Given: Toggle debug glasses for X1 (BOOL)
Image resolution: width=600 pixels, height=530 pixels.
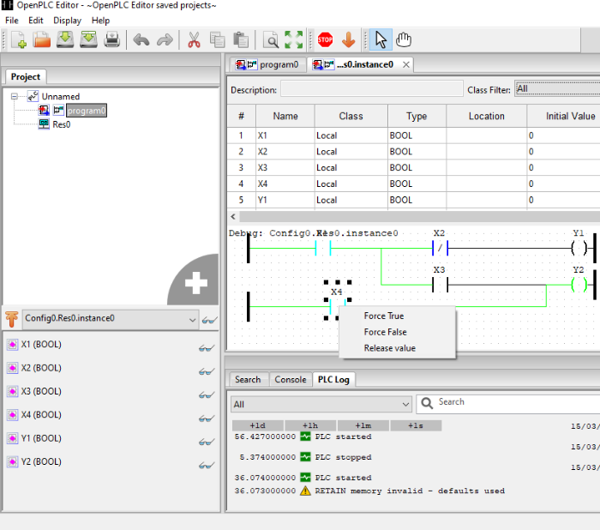Looking at the screenshot, I should pyautogui.click(x=206, y=347).
